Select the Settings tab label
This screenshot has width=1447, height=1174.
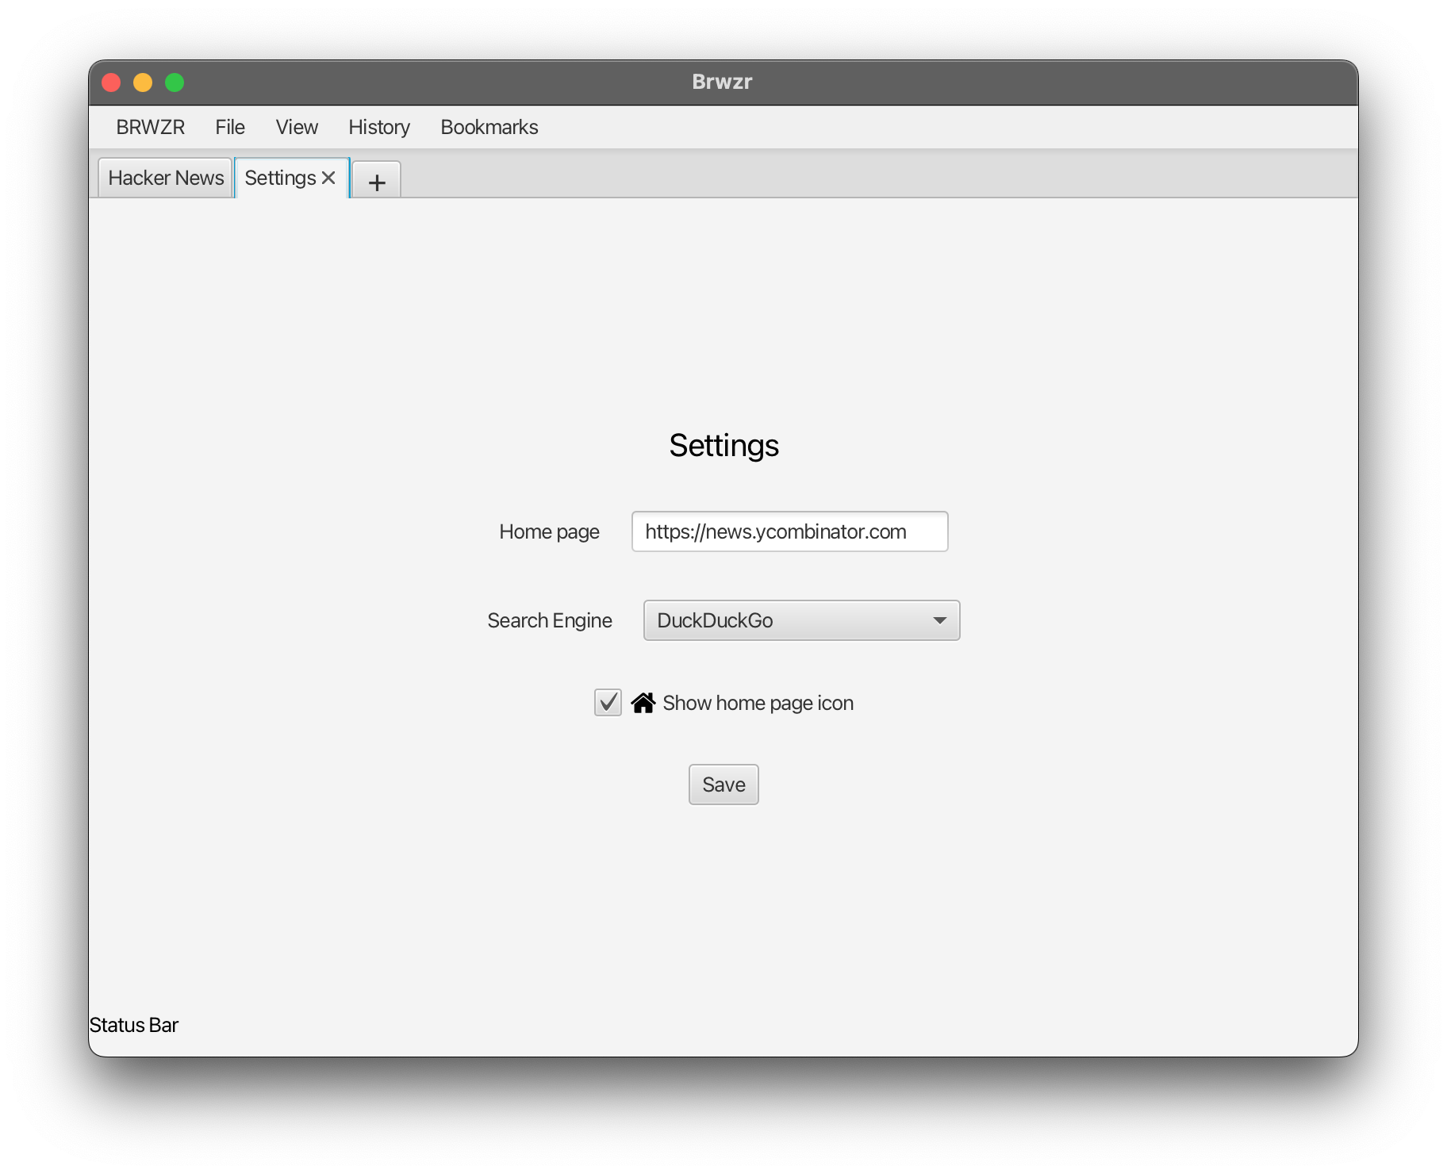point(282,177)
